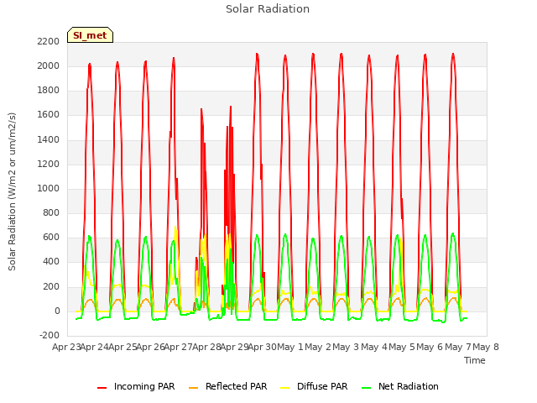Select the Net Radiation legend label

point(409,386)
